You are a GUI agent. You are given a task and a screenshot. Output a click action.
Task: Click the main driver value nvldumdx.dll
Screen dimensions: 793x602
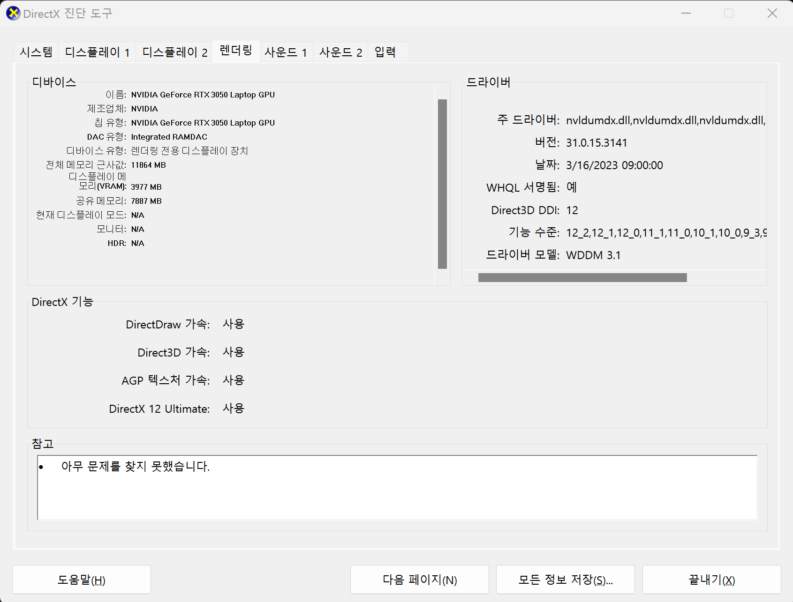point(666,120)
